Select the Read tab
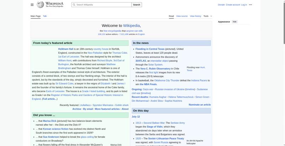The width and height of the screenshot is (285, 146). [171, 16]
